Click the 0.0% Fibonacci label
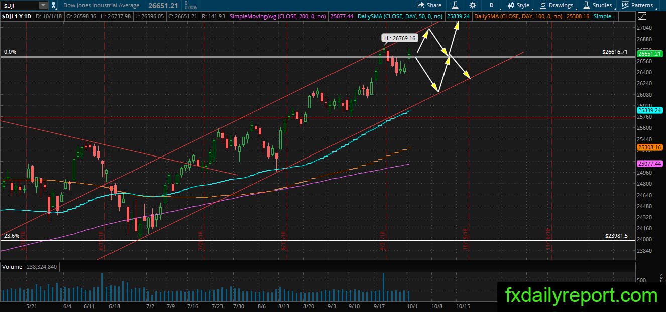The image size is (666, 312). pos(10,52)
